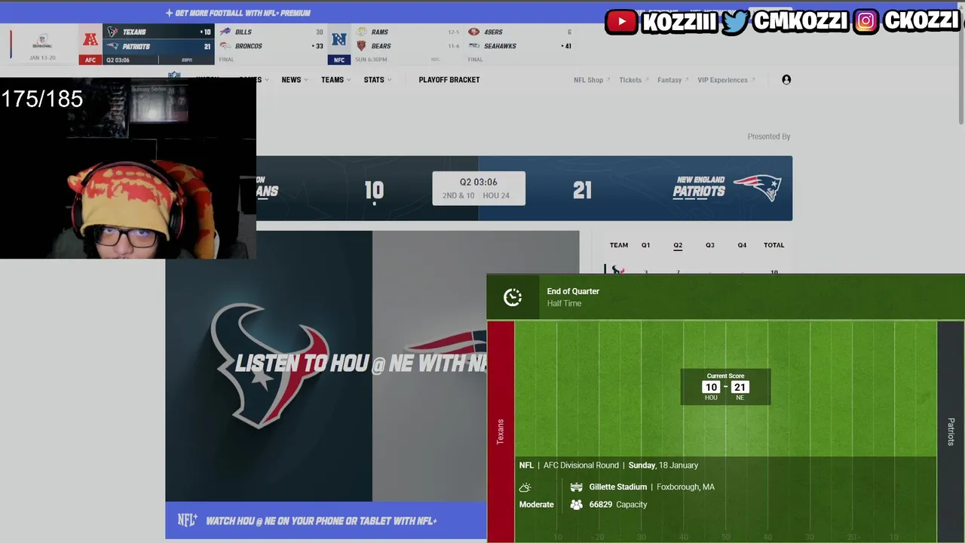
Task: Click the crowd icon beside 66829 Capacity
Action: point(577,505)
